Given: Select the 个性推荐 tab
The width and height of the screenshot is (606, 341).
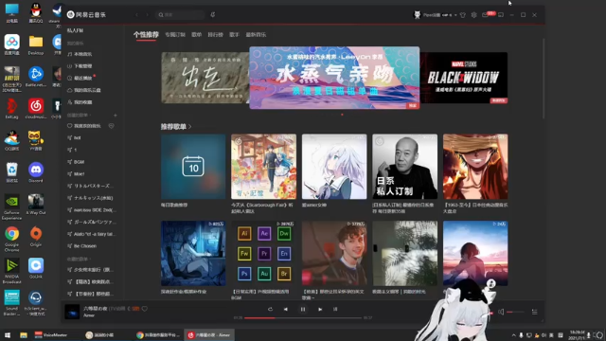Looking at the screenshot, I should [146, 34].
